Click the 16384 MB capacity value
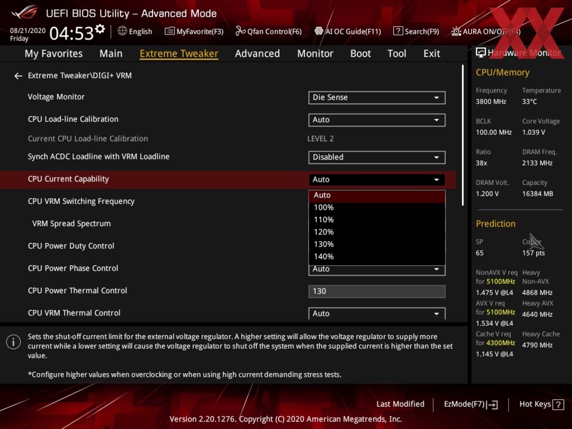The height and width of the screenshot is (429, 572). pos(538,194)
